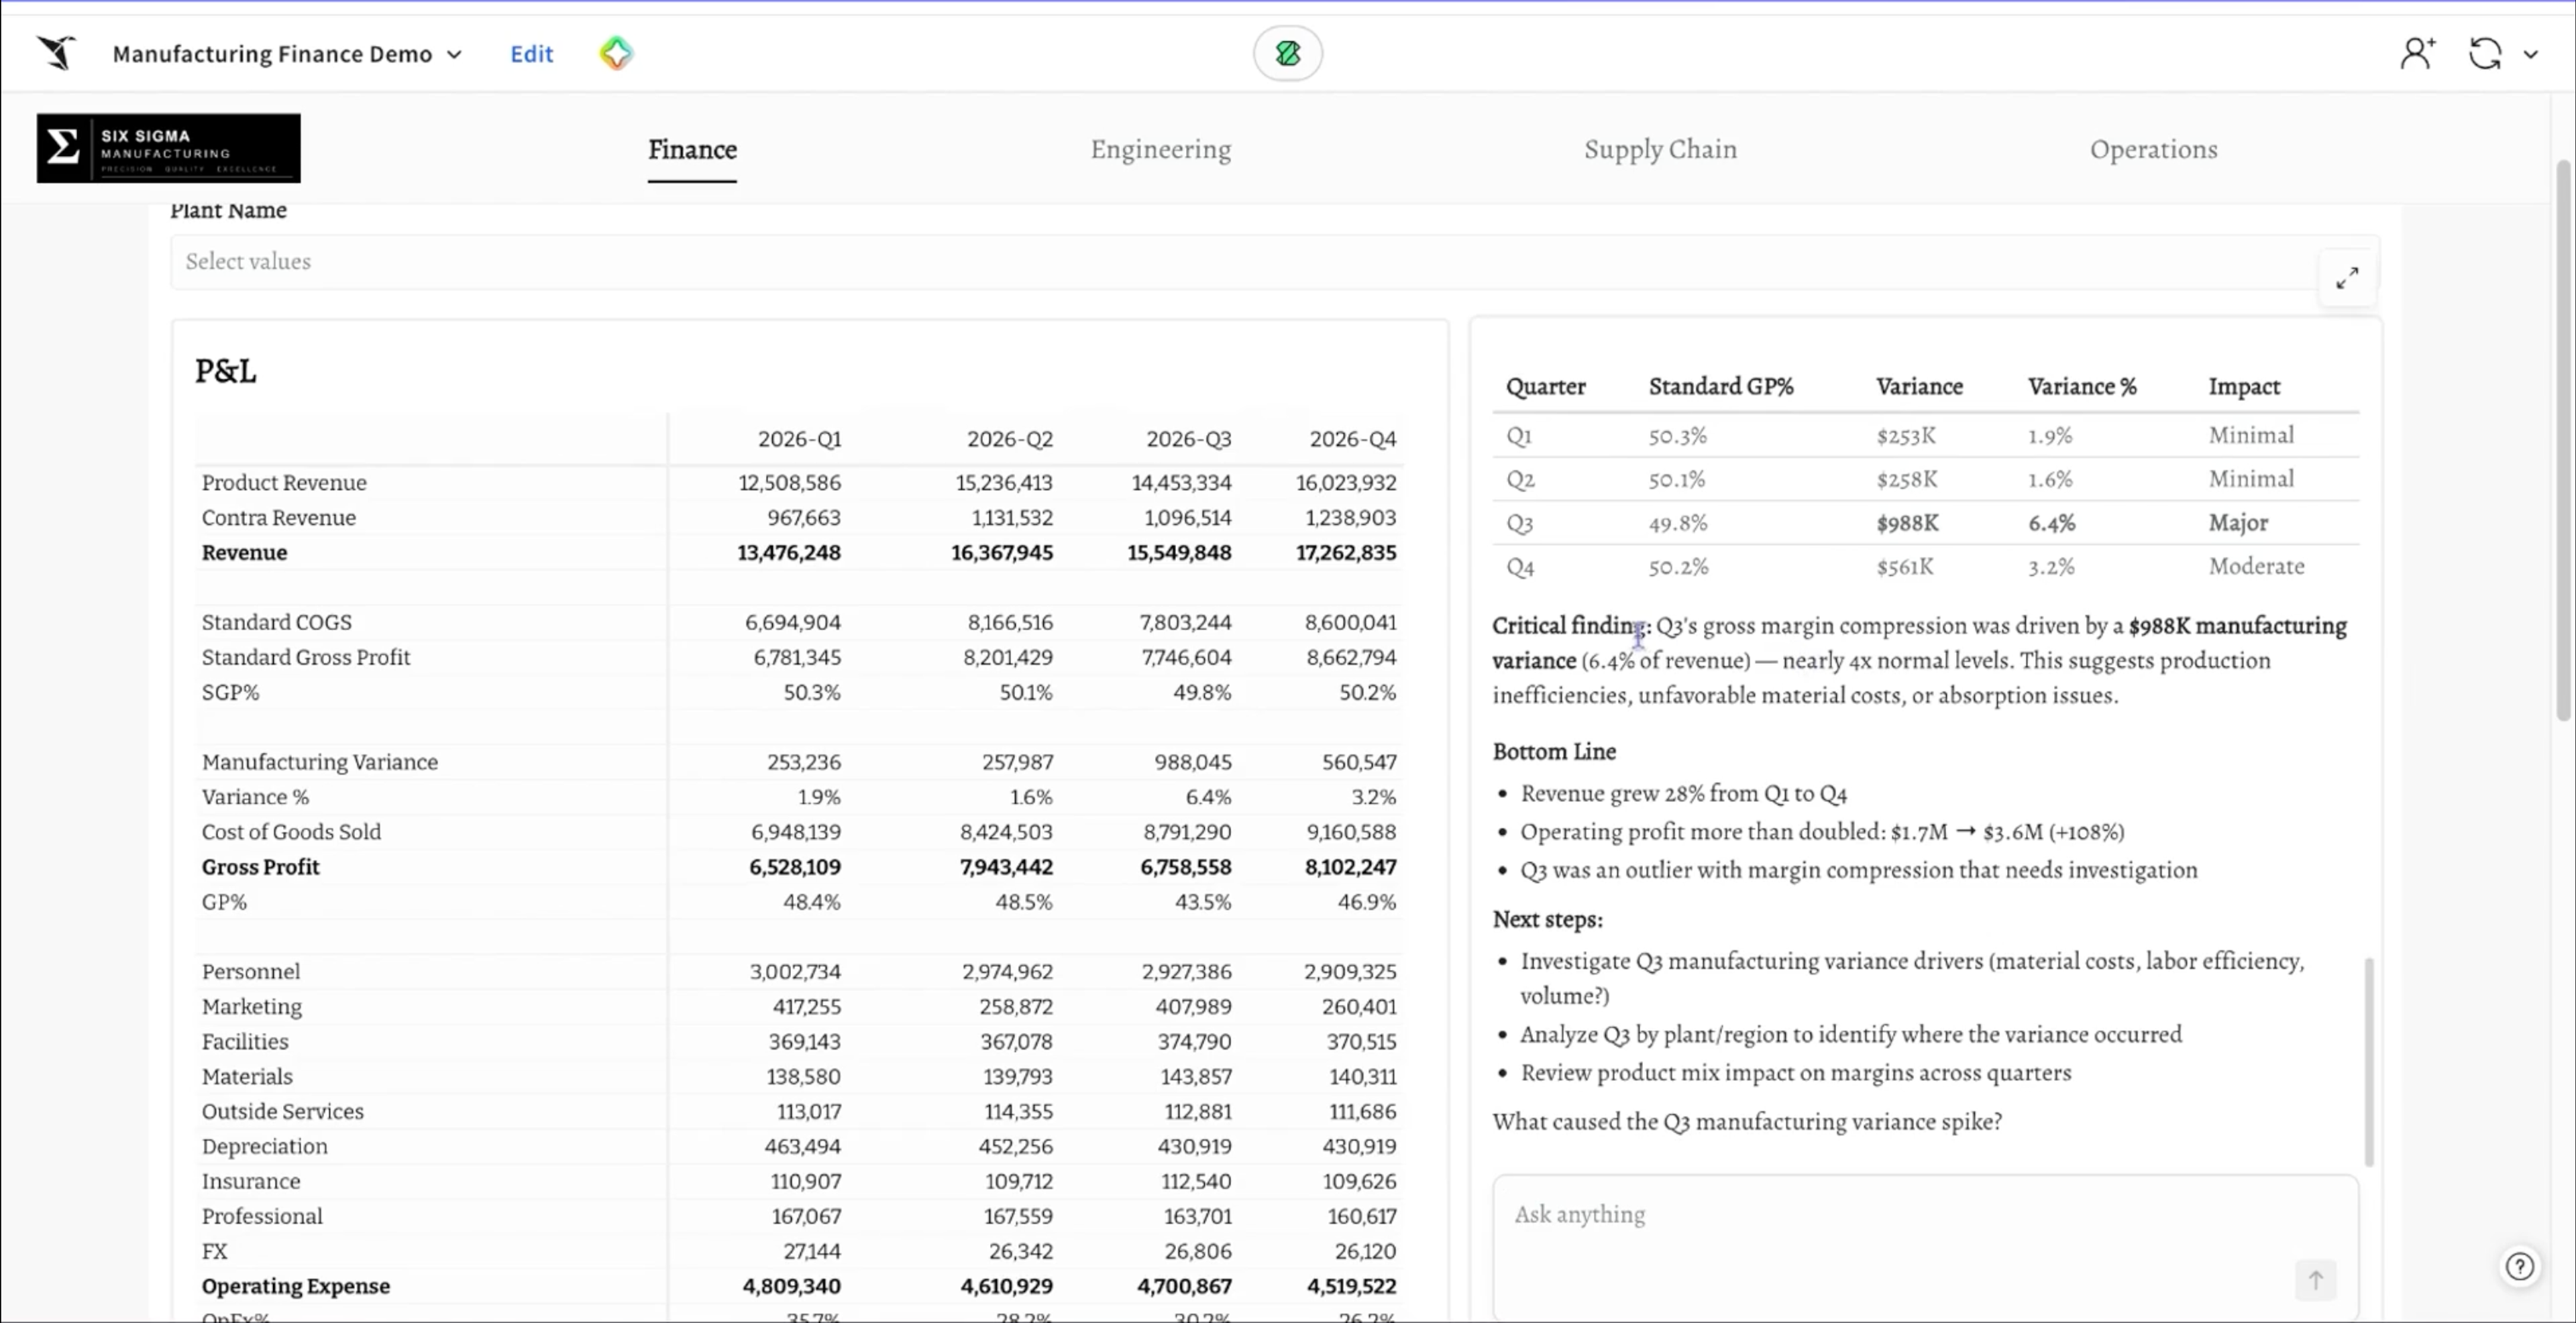Click the bold Gross Profit row label
2576x1323 pixels.
pyautogui.click(x=260, y=867)
